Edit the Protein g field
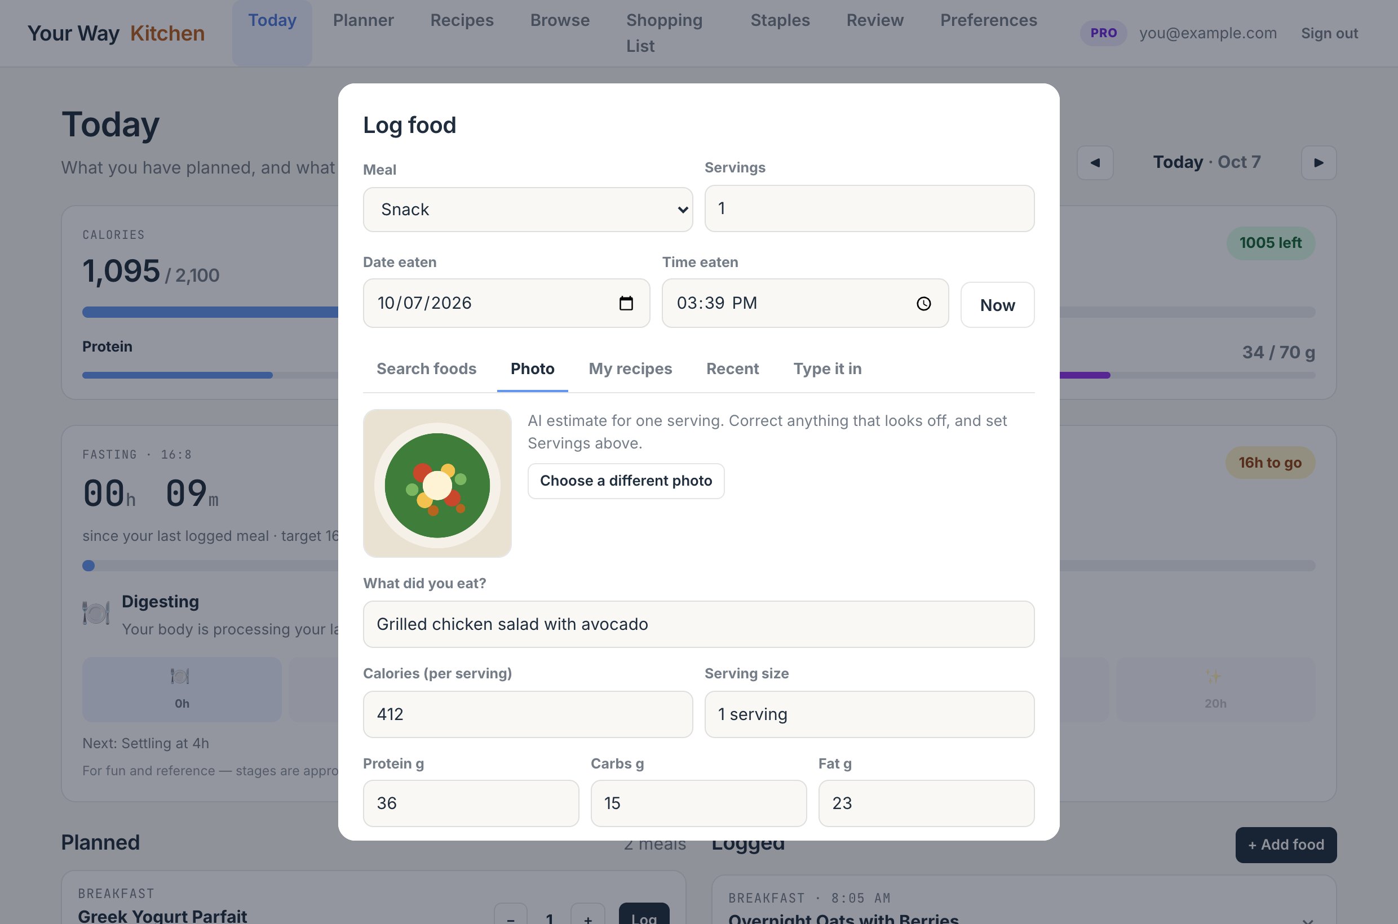The height and width of the screenshot is (924, 1398). [x=471, y=803]
